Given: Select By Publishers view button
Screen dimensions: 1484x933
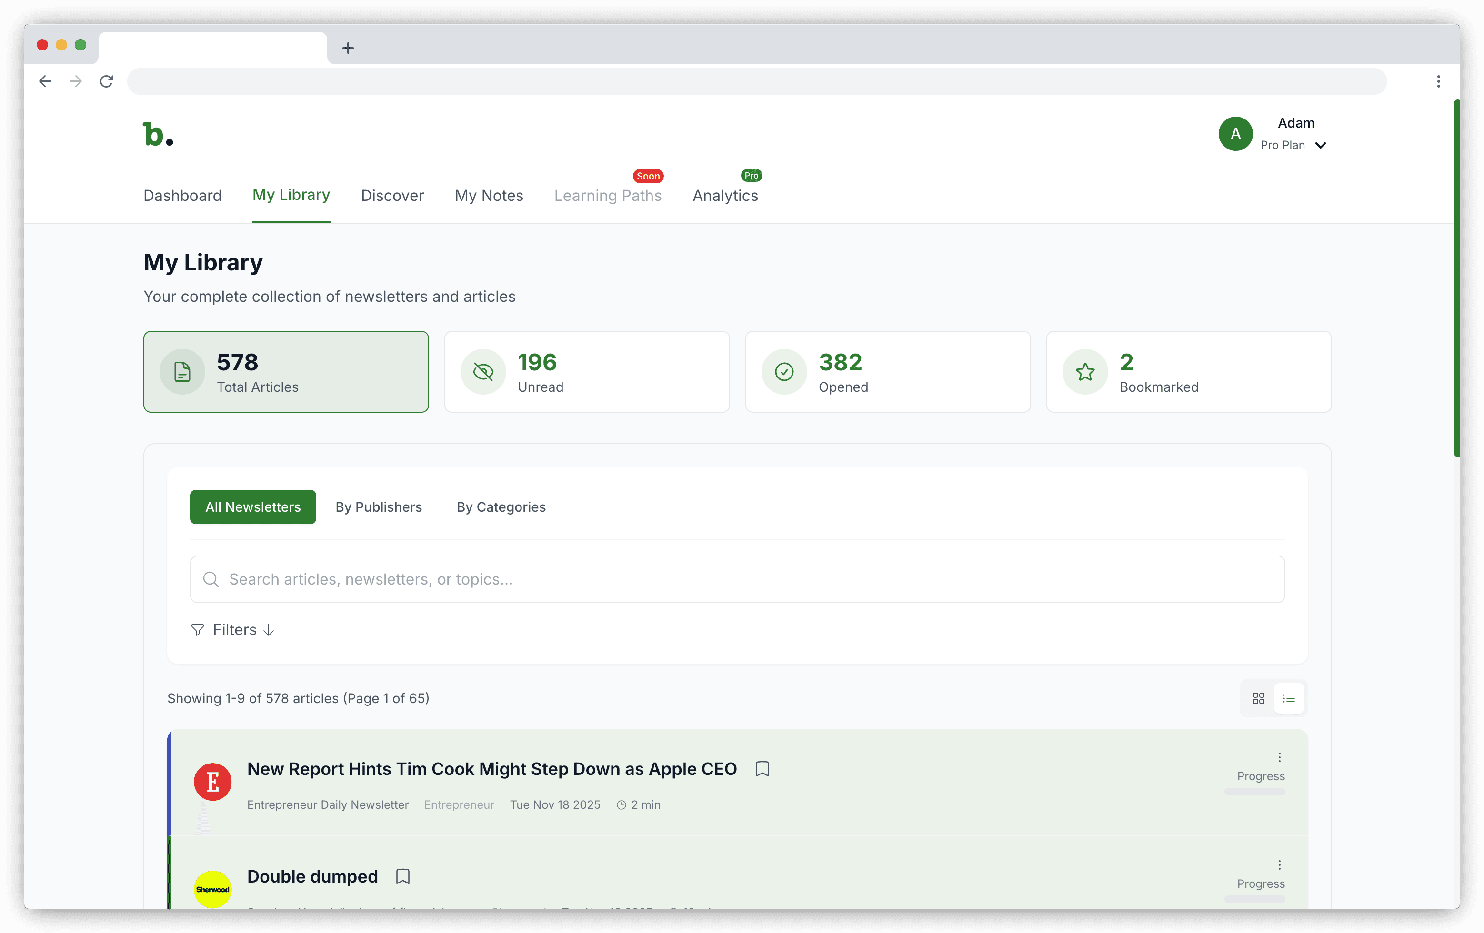Looking at the screenshot, I should [379, 507].
